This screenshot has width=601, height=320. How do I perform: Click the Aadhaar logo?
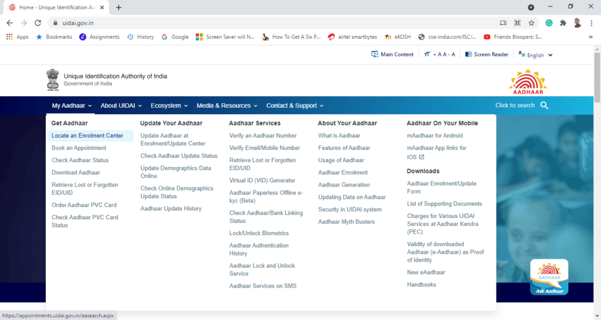point(528,82)
